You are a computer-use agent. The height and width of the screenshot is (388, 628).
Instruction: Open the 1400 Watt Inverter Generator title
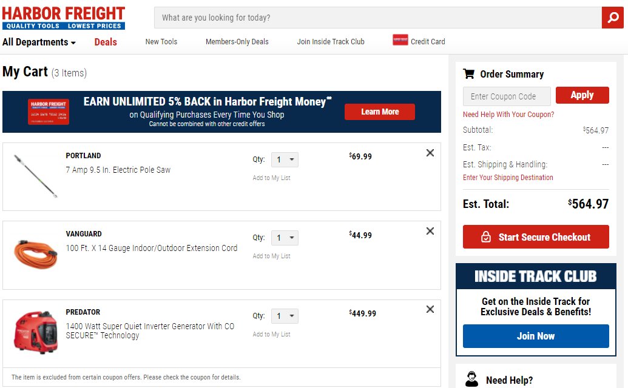[x=150, y=331]
